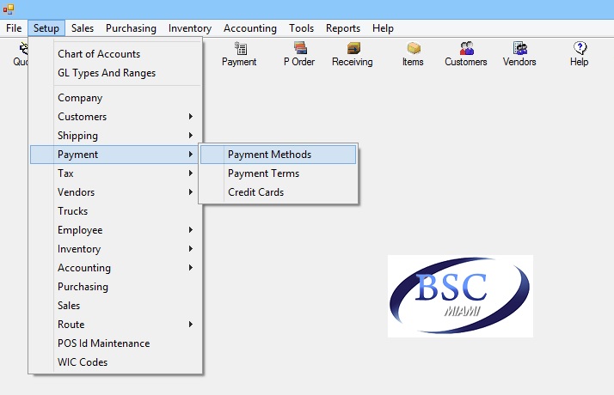The image size is (614, 395).
Task: Expand the Tax submenu
Action: coord(115,173)
